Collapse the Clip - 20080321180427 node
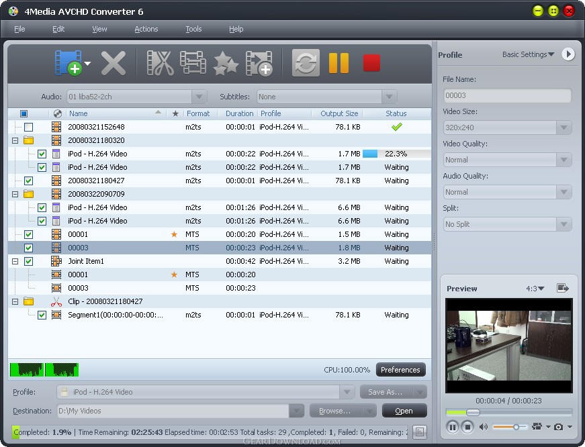The image size is (585, 447). coord(15,301)
